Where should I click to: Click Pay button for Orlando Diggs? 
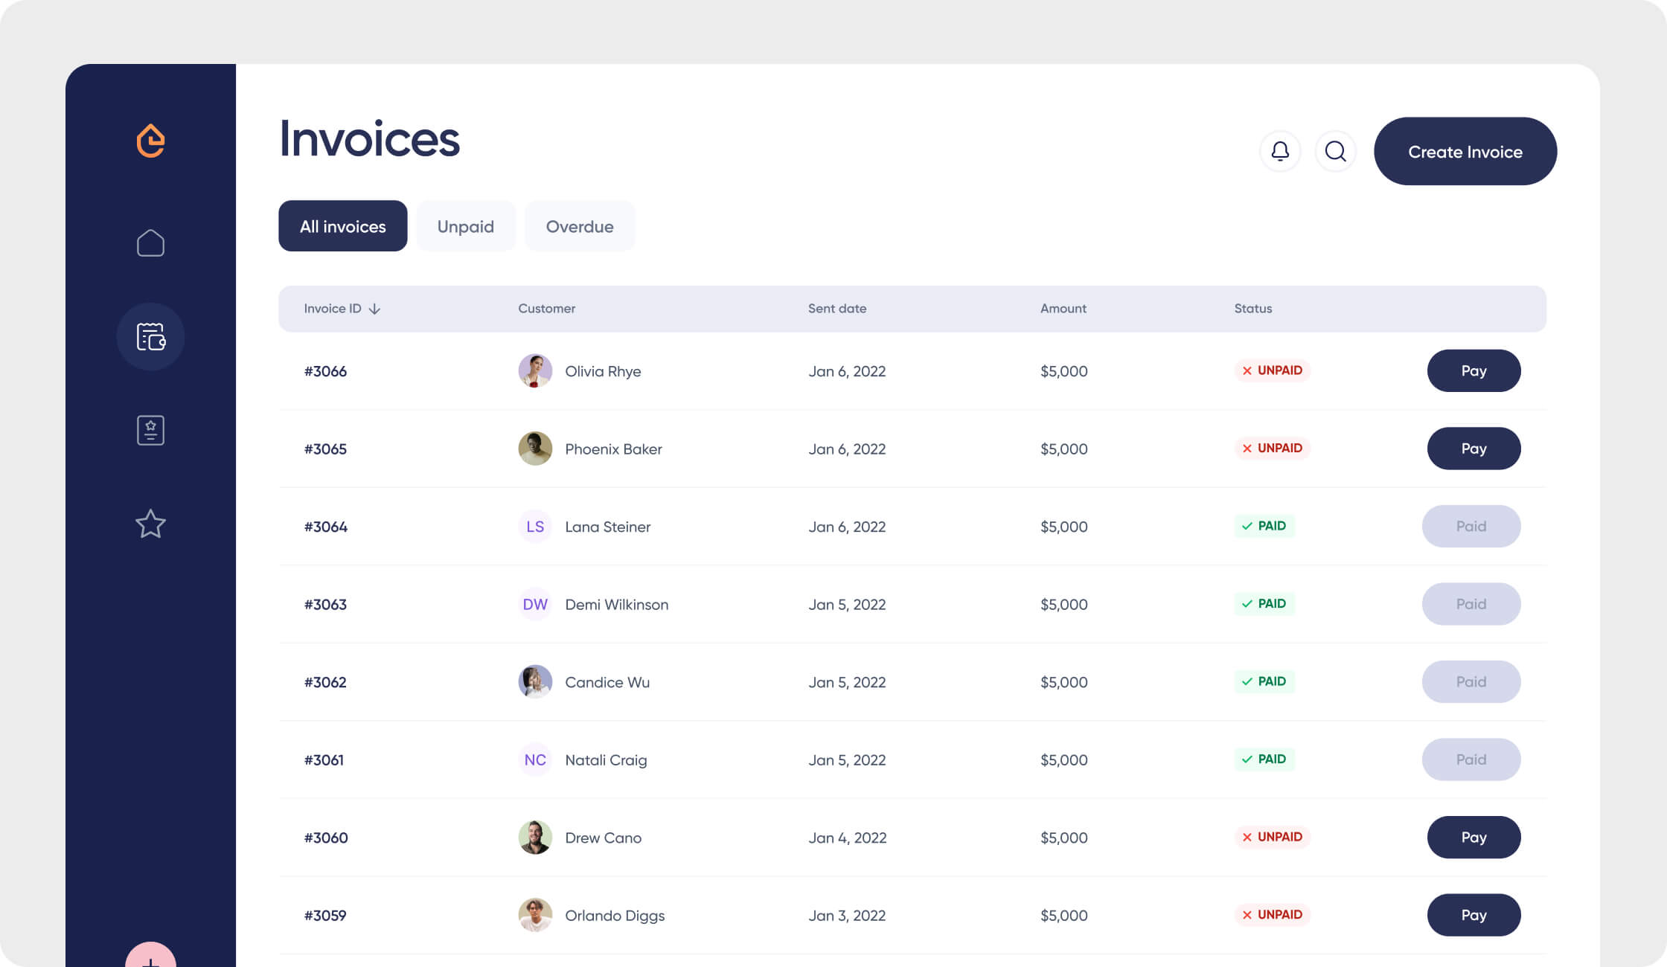(x=1473, y=915)
